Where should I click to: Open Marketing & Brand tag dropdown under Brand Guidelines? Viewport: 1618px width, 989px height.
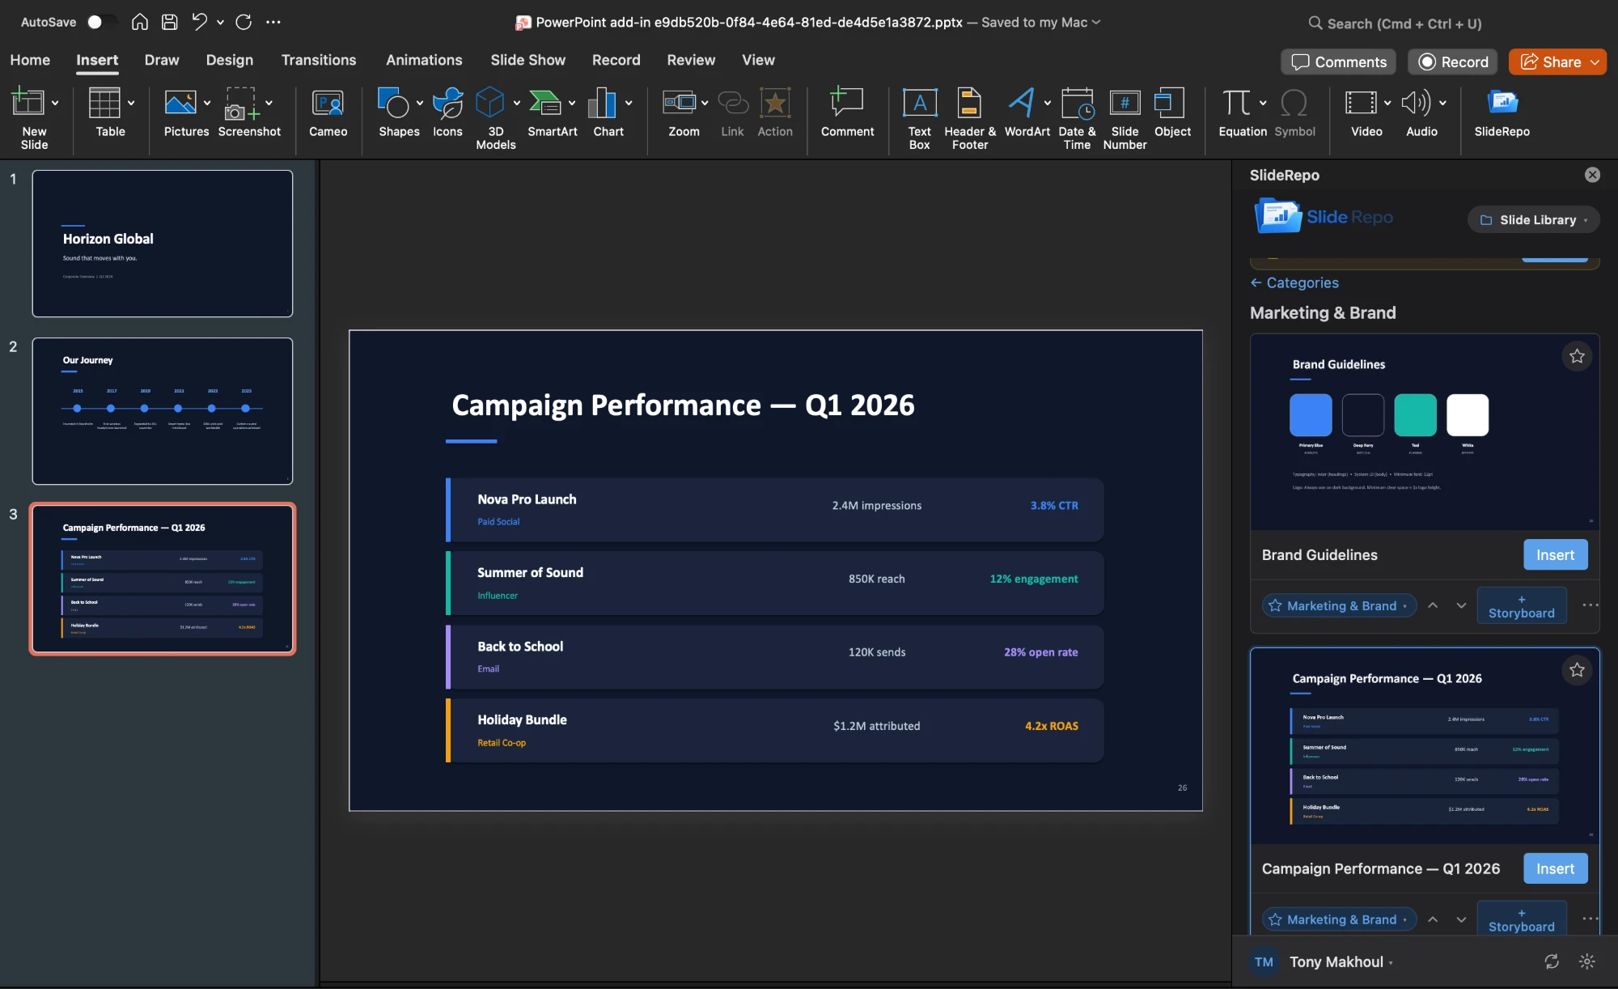point(1340,605)
